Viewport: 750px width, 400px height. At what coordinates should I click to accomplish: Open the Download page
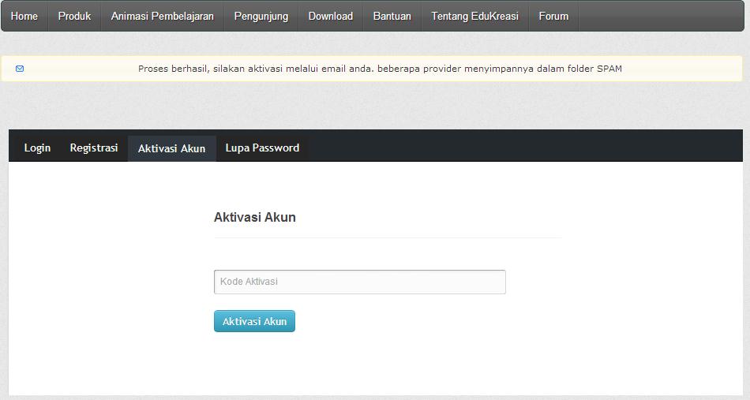coord(331,17)
